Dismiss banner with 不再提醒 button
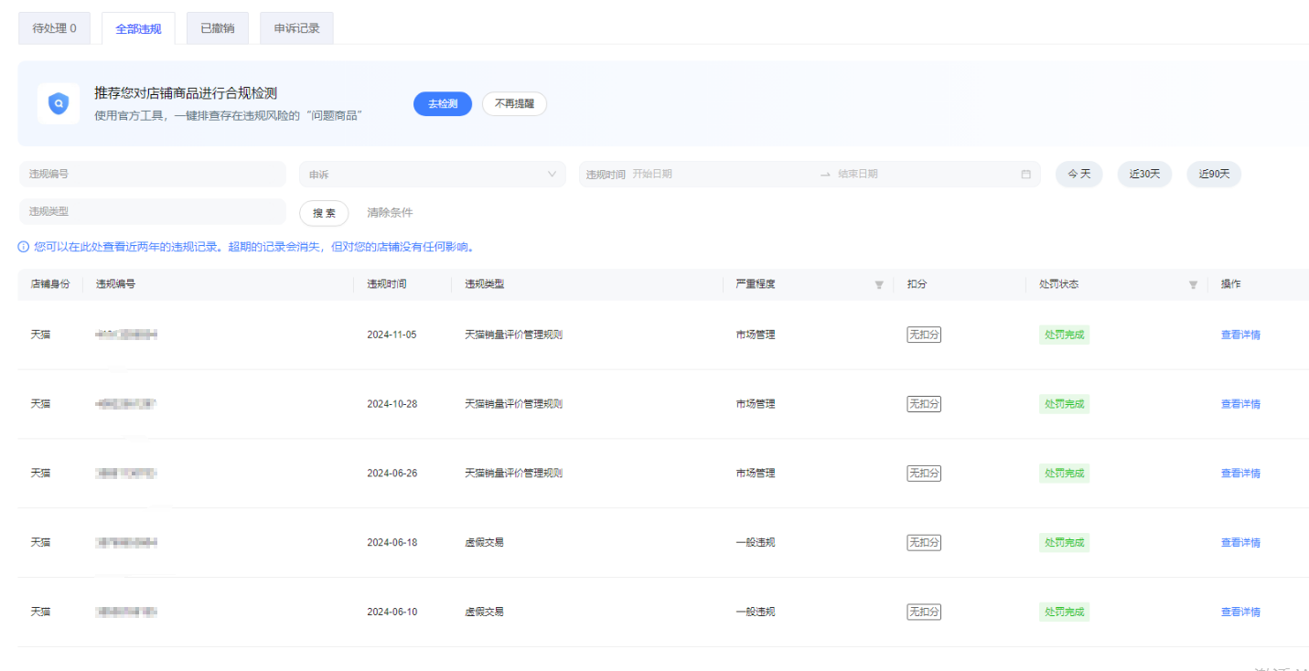The height and width of the screenshot is (671, 1309). (514, 104)
